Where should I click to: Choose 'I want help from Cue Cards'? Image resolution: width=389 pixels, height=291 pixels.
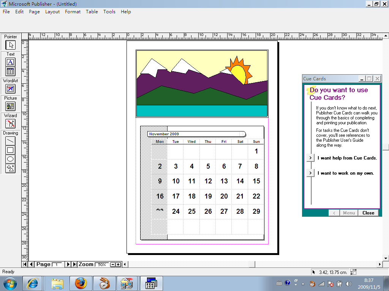pyautogui.click(x=310, y=158)
